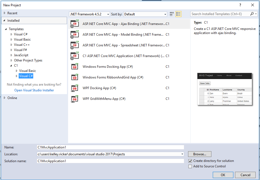The image size is (260, 180).
Task: Enable Add to Source Control checkbox
Action: (190, 166)
